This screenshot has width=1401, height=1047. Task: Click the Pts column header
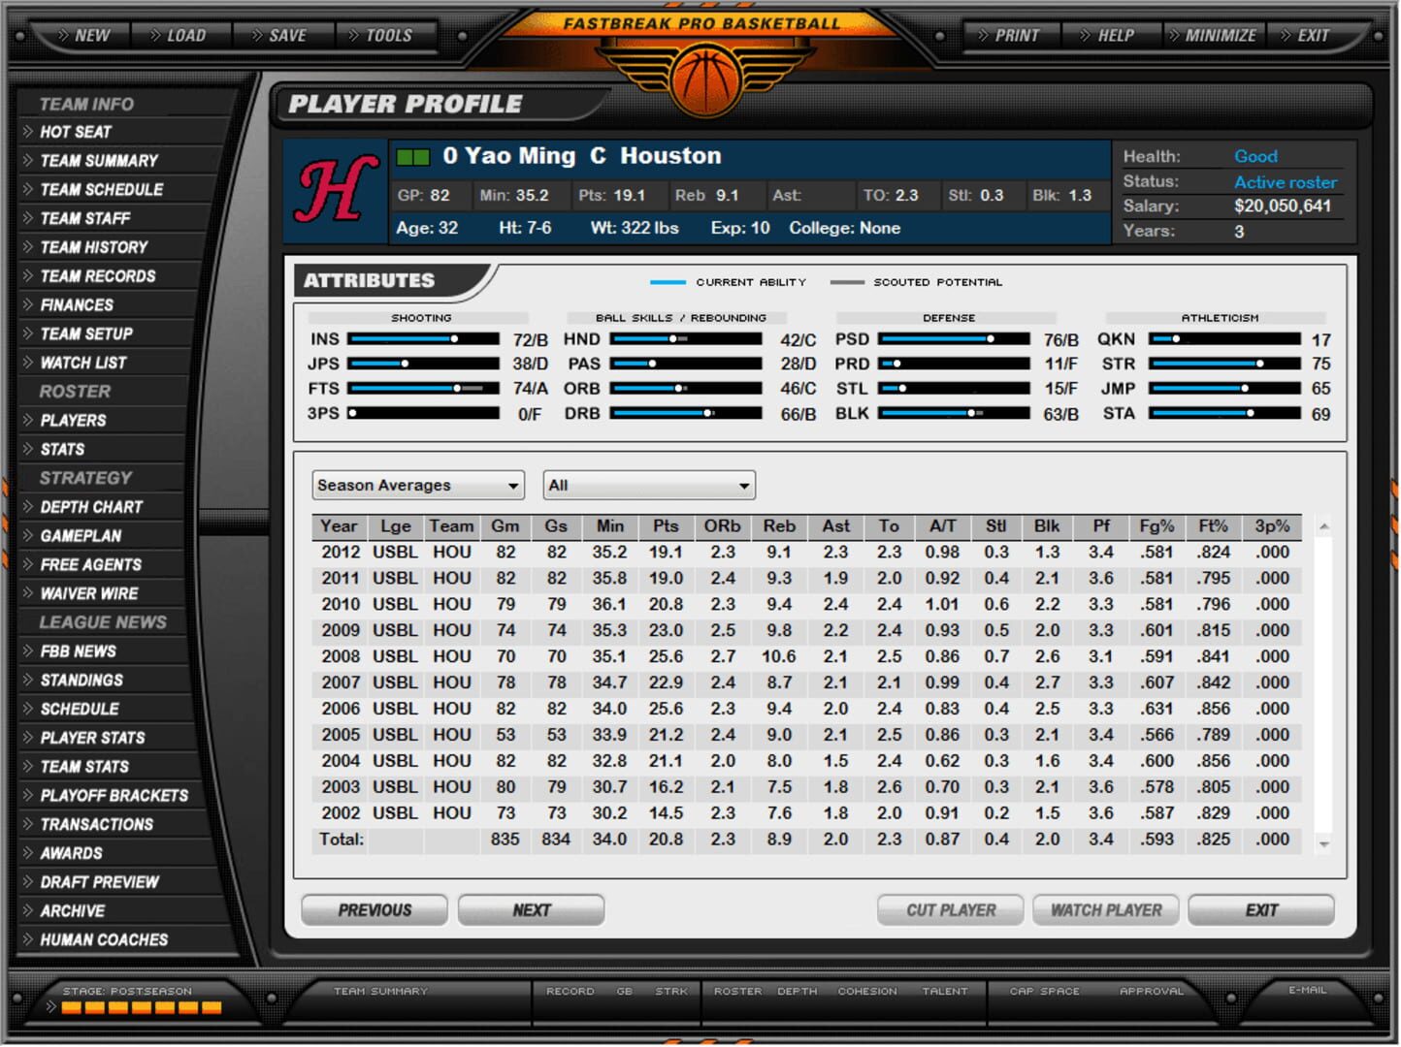click(666, 526)
